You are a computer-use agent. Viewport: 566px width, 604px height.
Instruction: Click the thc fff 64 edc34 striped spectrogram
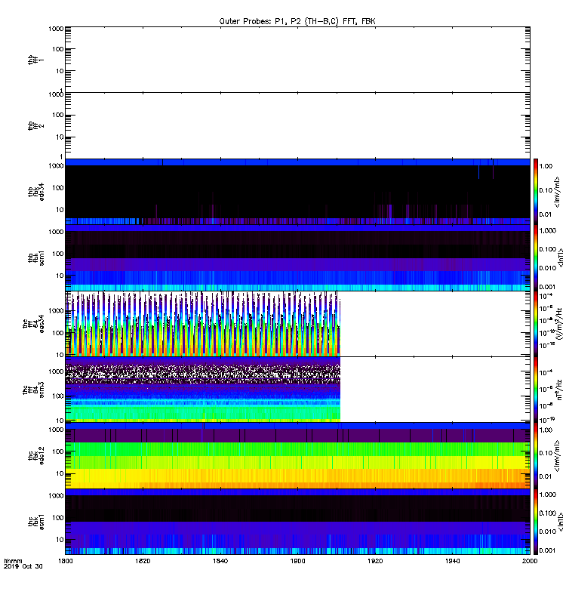(203, 324)
